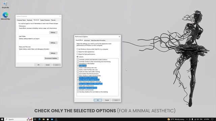Image resolution: width=216 pixels, height=121 pixels.
Task: Uncheck 'Smooth edges of screen fonts'
Action: tap(78, 88)
